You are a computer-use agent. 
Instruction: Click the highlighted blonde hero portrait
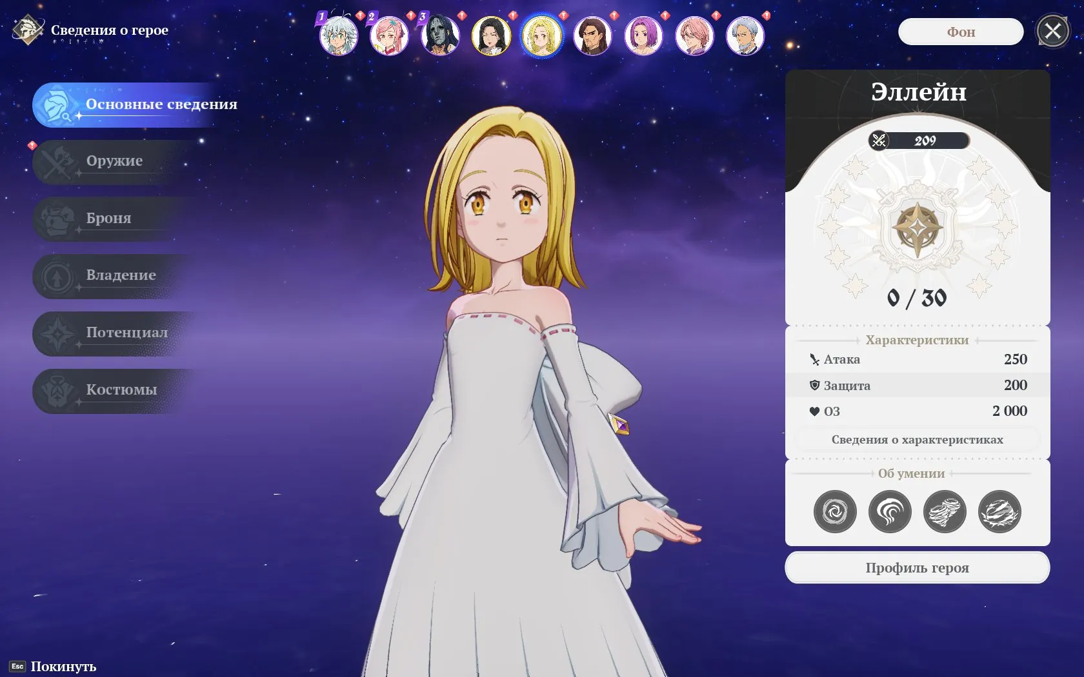542,35
